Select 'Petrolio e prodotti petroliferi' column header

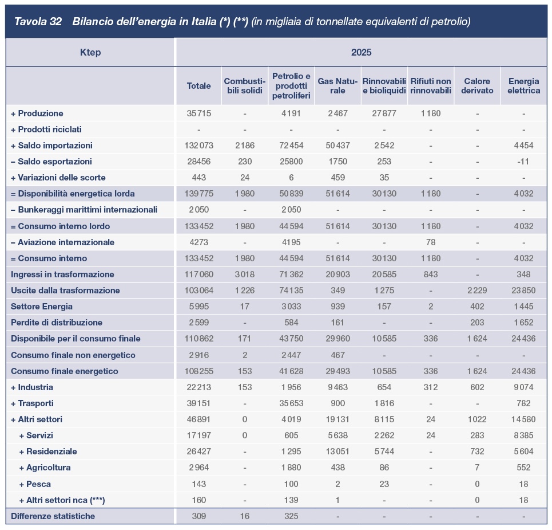tap(291, 86)
